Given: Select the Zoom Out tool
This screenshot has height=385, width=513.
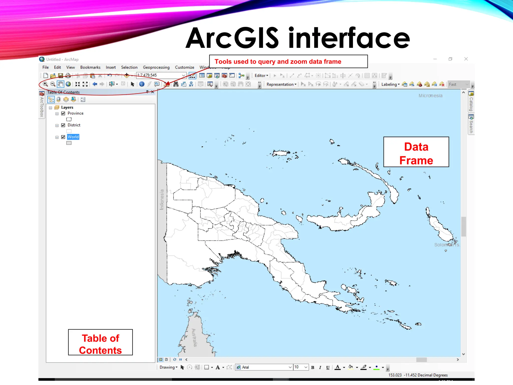Looking at the screenshot, I should pos(53,84).
